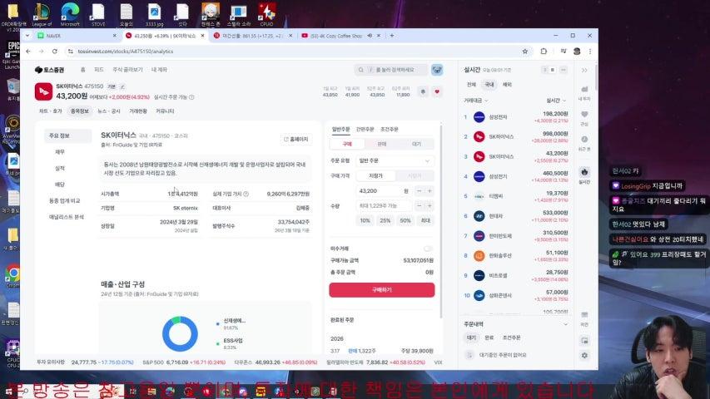710x399 pixels.
Task: Open the 3333.jpg file on the desktop
Action: 154,13
